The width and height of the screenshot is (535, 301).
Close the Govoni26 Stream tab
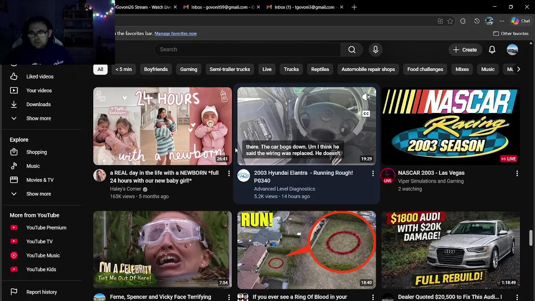pyautogui.click(x=175, y=7)
